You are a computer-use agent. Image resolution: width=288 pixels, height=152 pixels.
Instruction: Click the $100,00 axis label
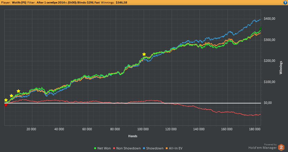click(x=269, y=82)
